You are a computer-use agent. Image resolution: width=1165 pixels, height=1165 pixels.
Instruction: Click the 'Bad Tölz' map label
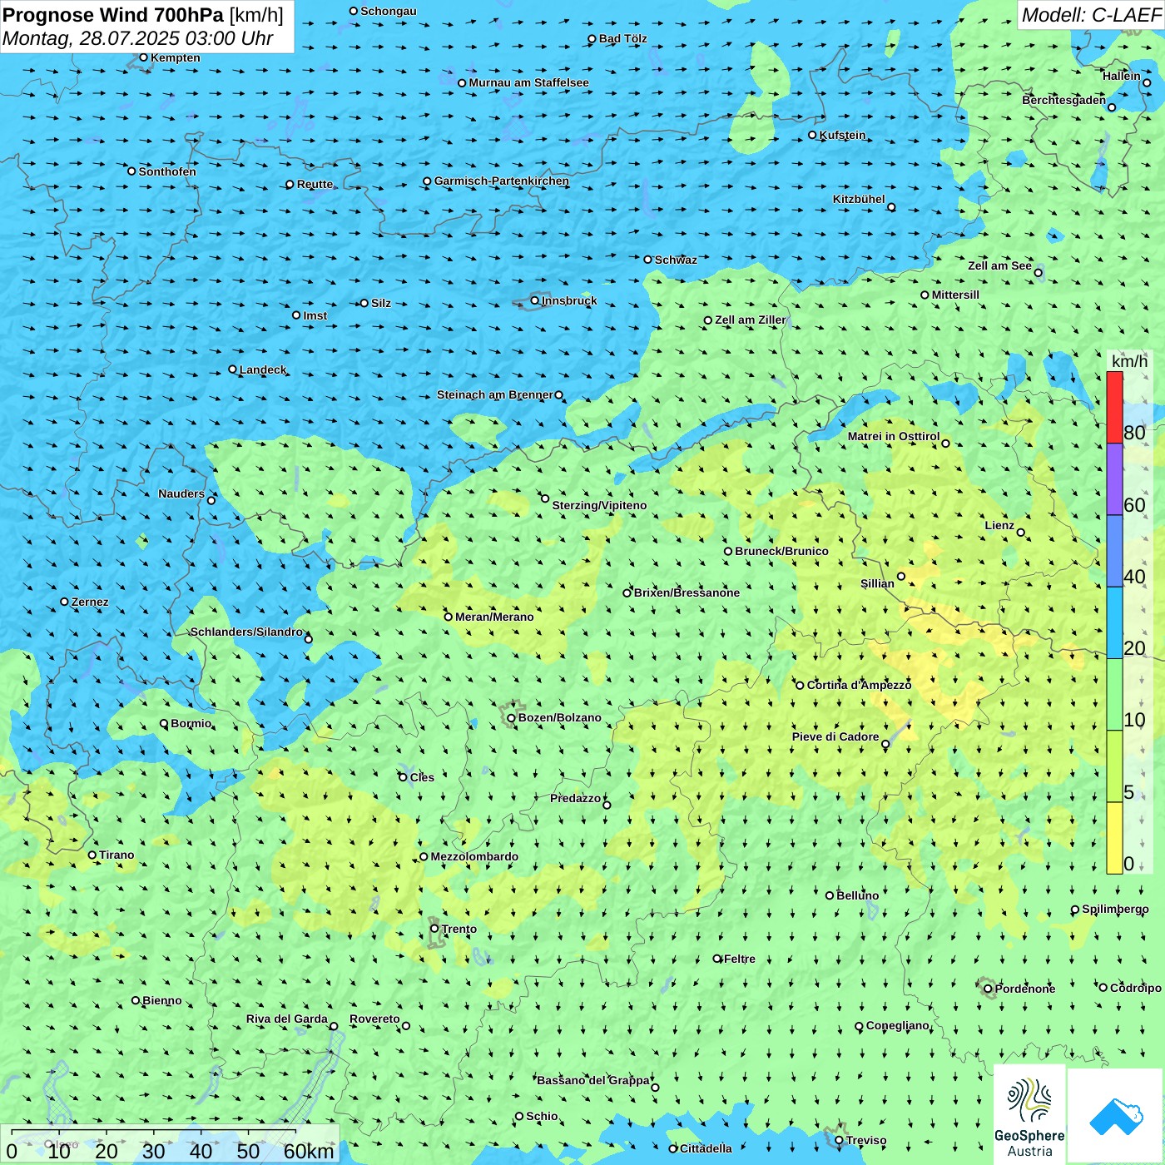pos(623,38)
